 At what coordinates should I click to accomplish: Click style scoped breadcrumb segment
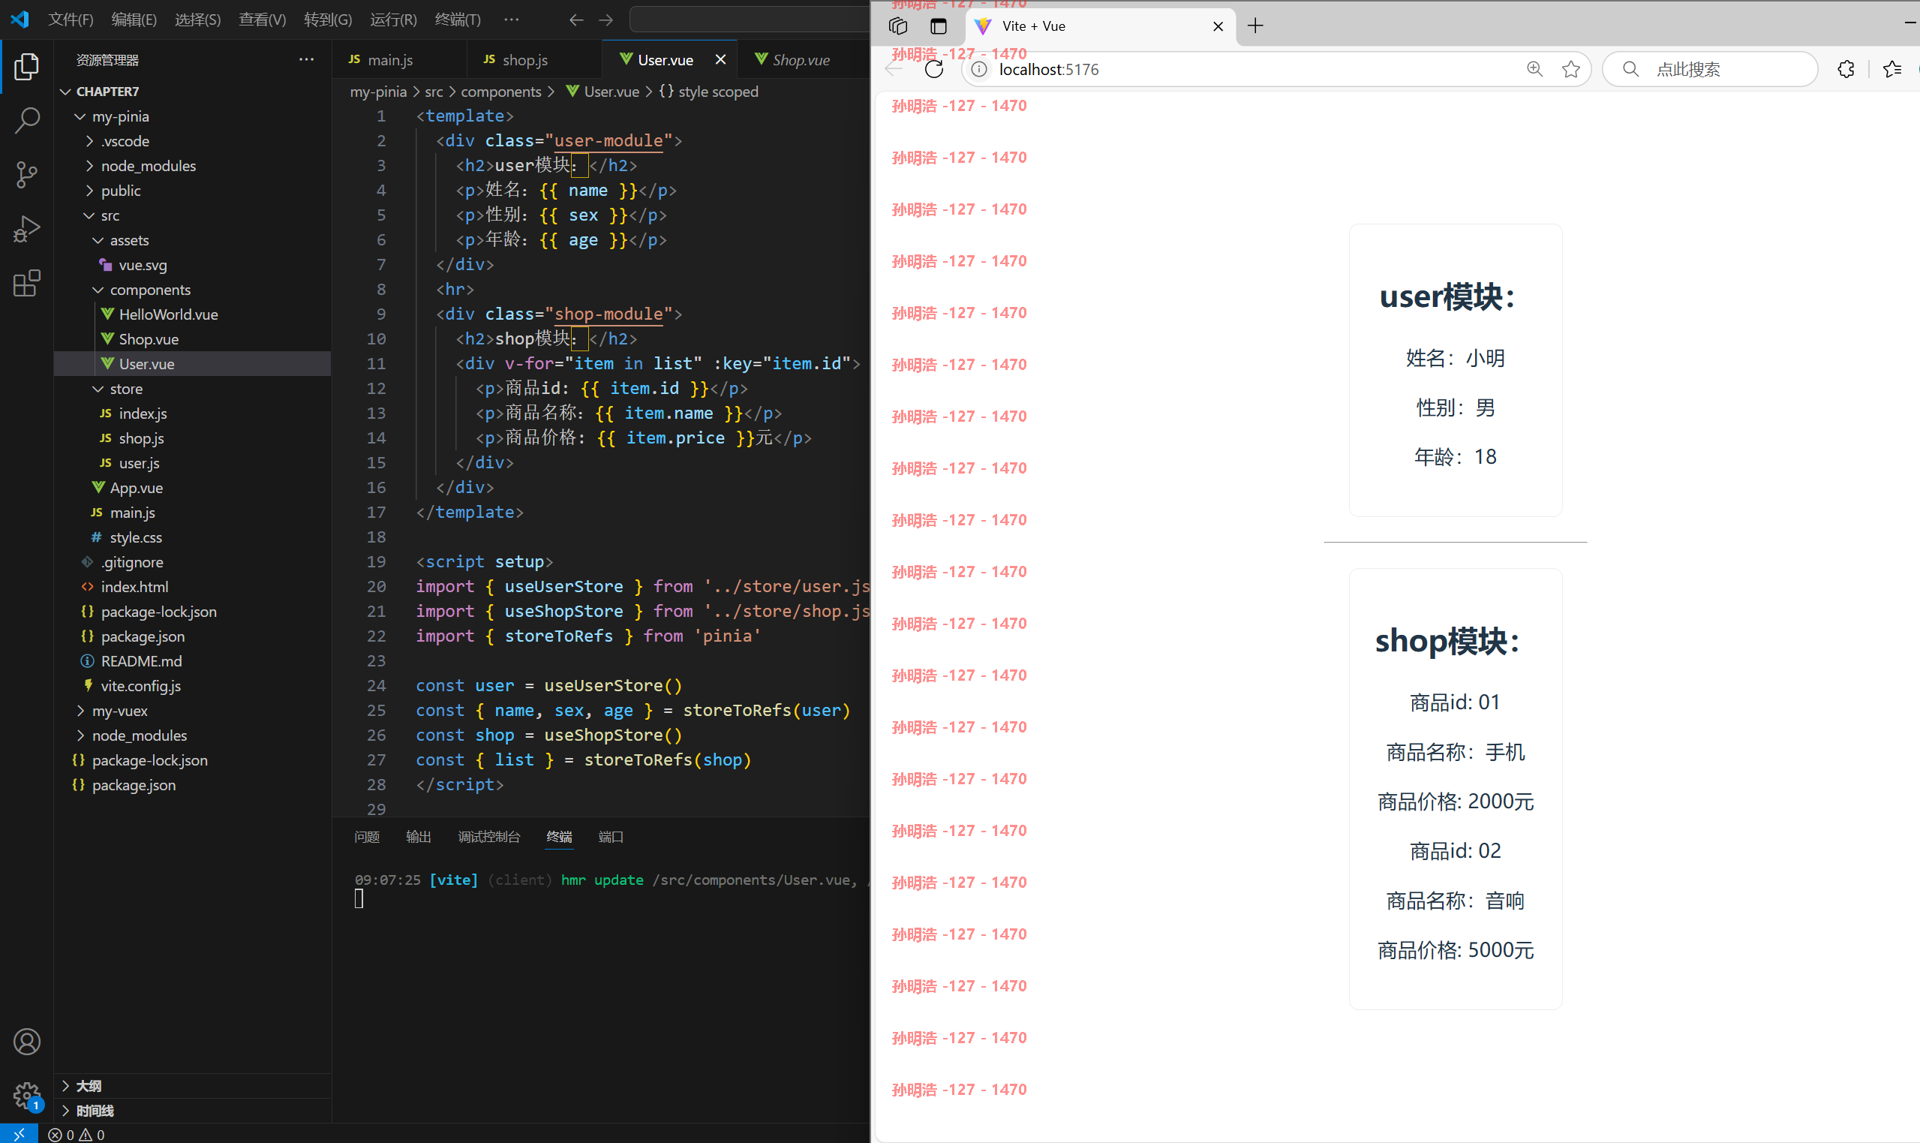pyautogui.click(x=718, y=92)
